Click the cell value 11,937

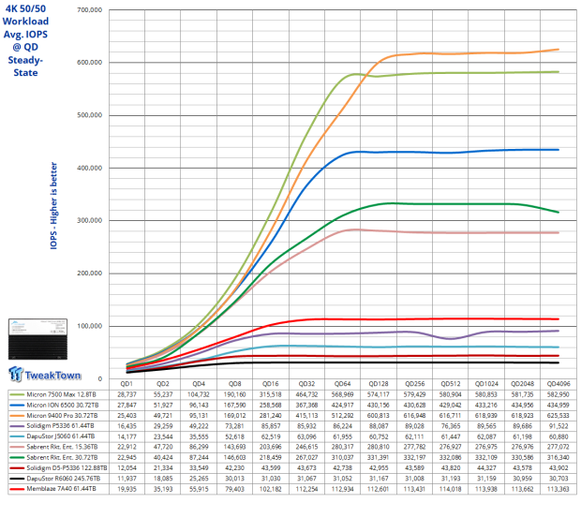127,479
